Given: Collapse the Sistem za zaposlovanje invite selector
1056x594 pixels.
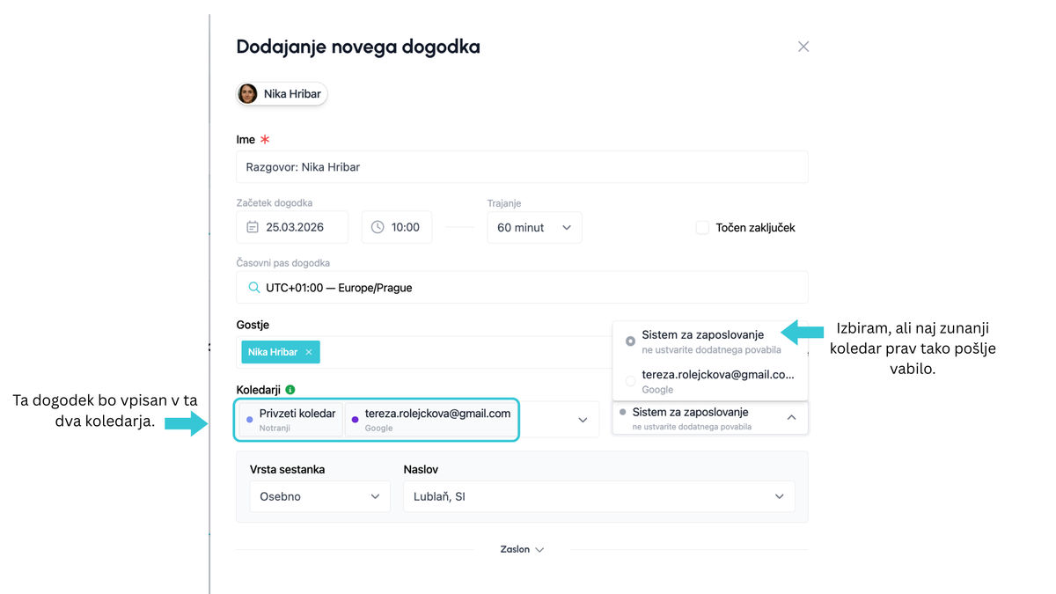Looking at the screenshot, I should pos(790,418).
